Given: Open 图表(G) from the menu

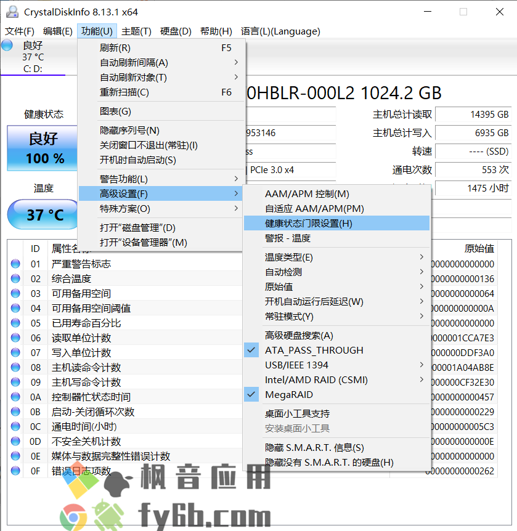Looking at the screenshot, I should point(161,111).
